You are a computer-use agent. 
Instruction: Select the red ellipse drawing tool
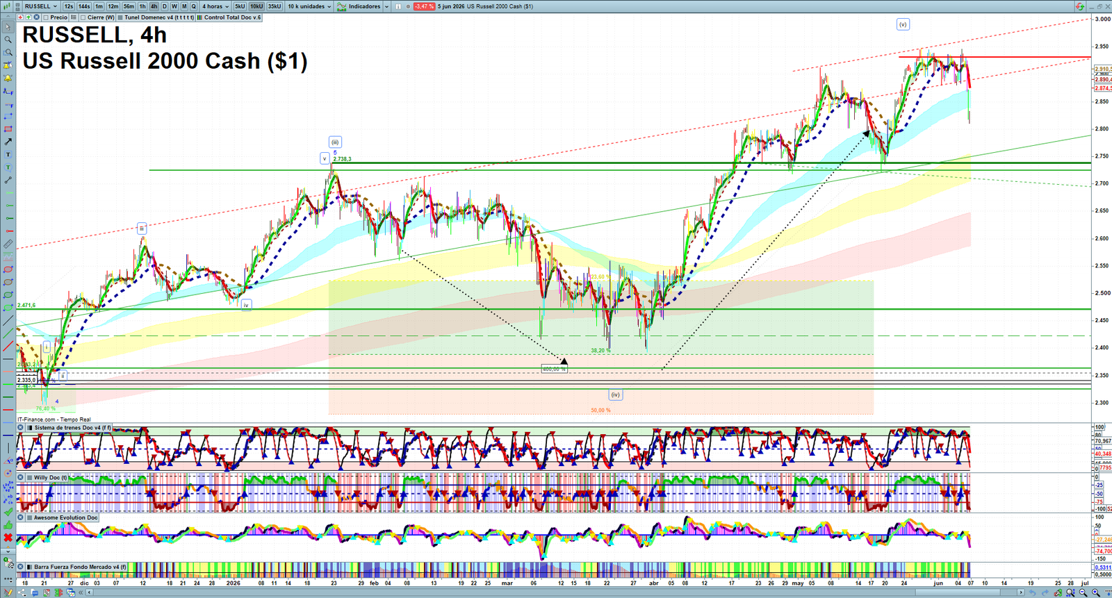coord(8,269)
